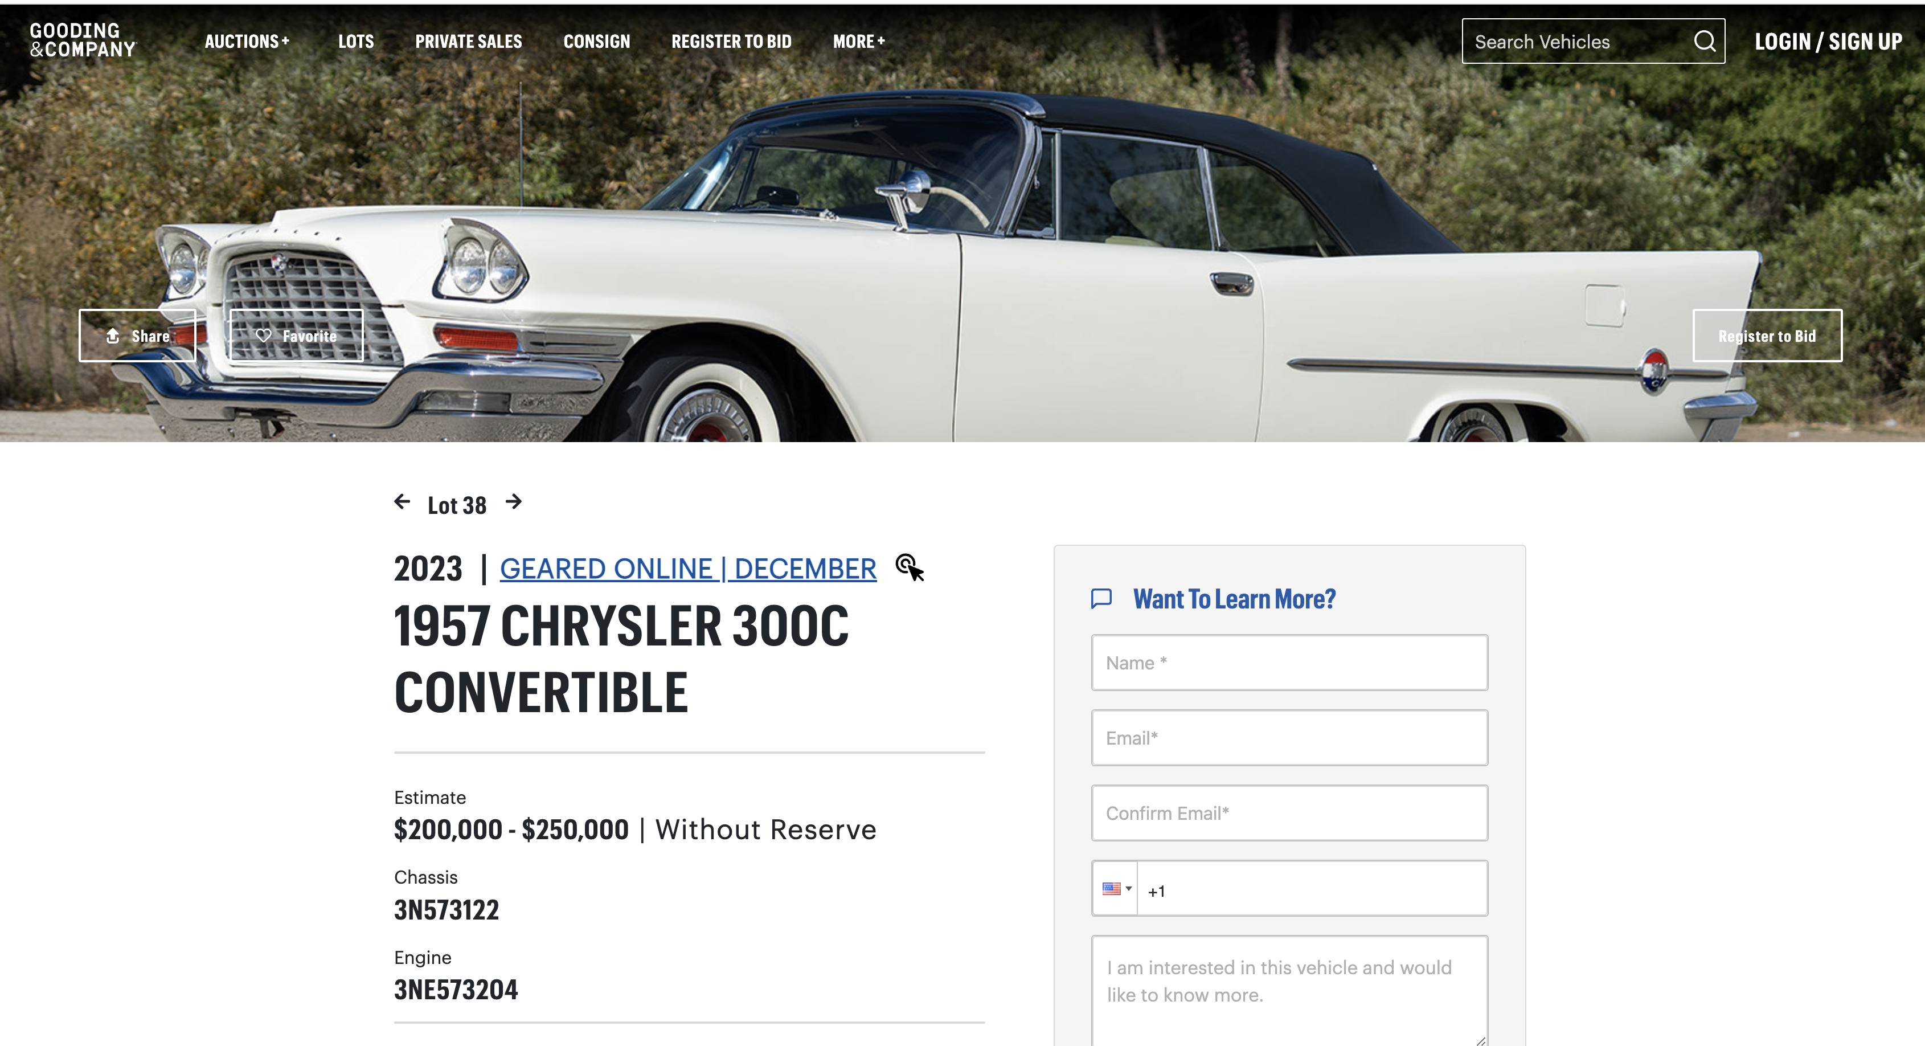Viewport: 1925px width, 1046px height.
Task: Focus the Search Vehicles field
Action: 1577,41
